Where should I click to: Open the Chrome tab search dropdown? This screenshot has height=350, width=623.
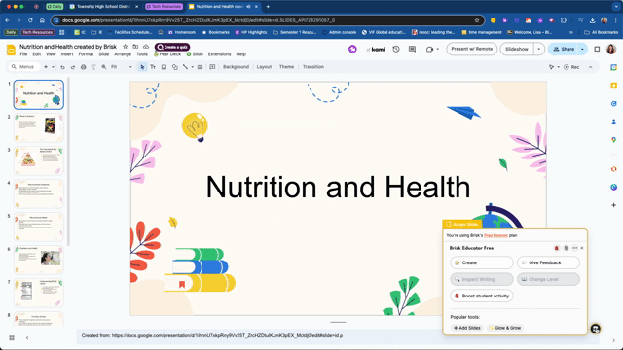click(615, 7)
